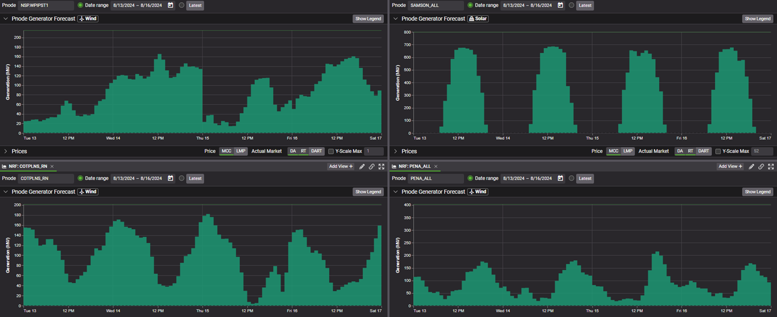Click the Wind badge in NSP.WPIPST1 panel

tap(88, 19)
